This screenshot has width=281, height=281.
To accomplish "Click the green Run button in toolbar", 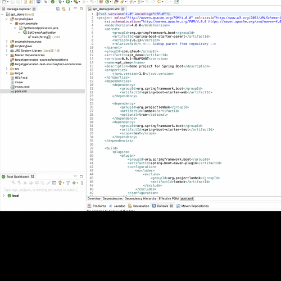I will (x=67, y=2).
